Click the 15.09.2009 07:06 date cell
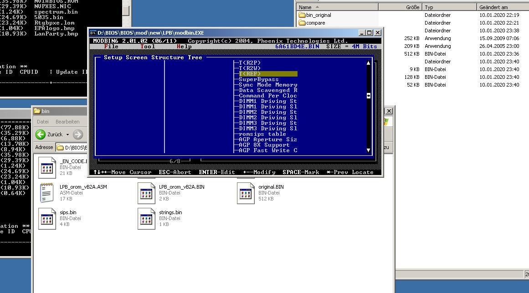The height and width of the screenshot is (293, 529). click(x=499, y=38)
